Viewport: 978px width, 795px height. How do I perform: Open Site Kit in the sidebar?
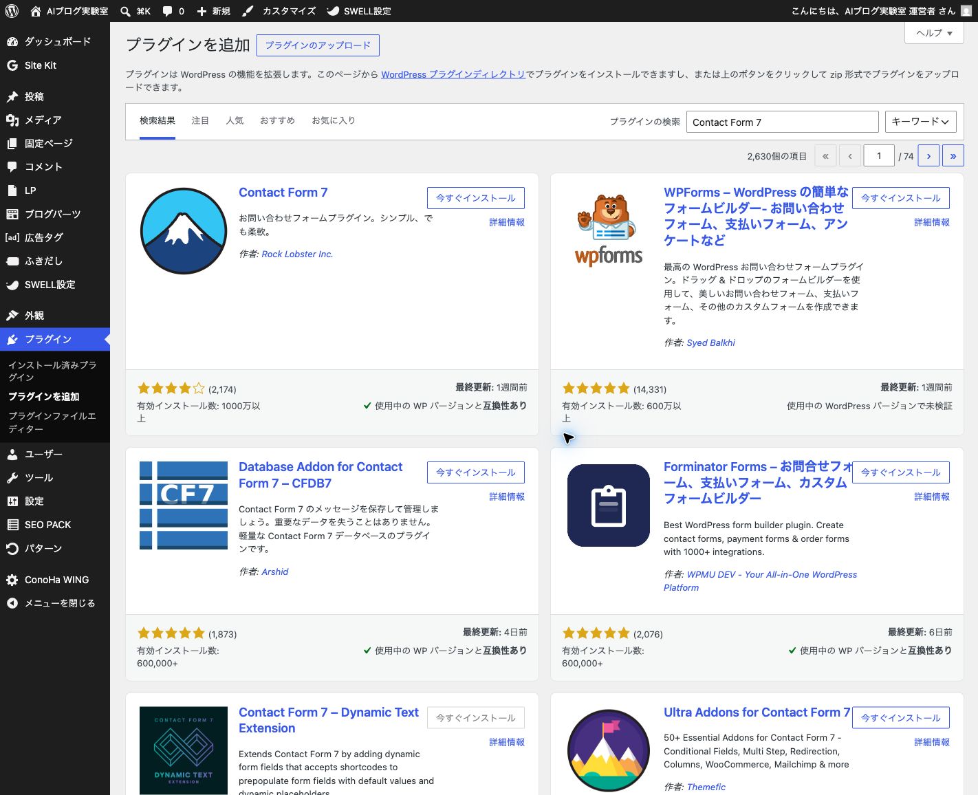[55, 65]
